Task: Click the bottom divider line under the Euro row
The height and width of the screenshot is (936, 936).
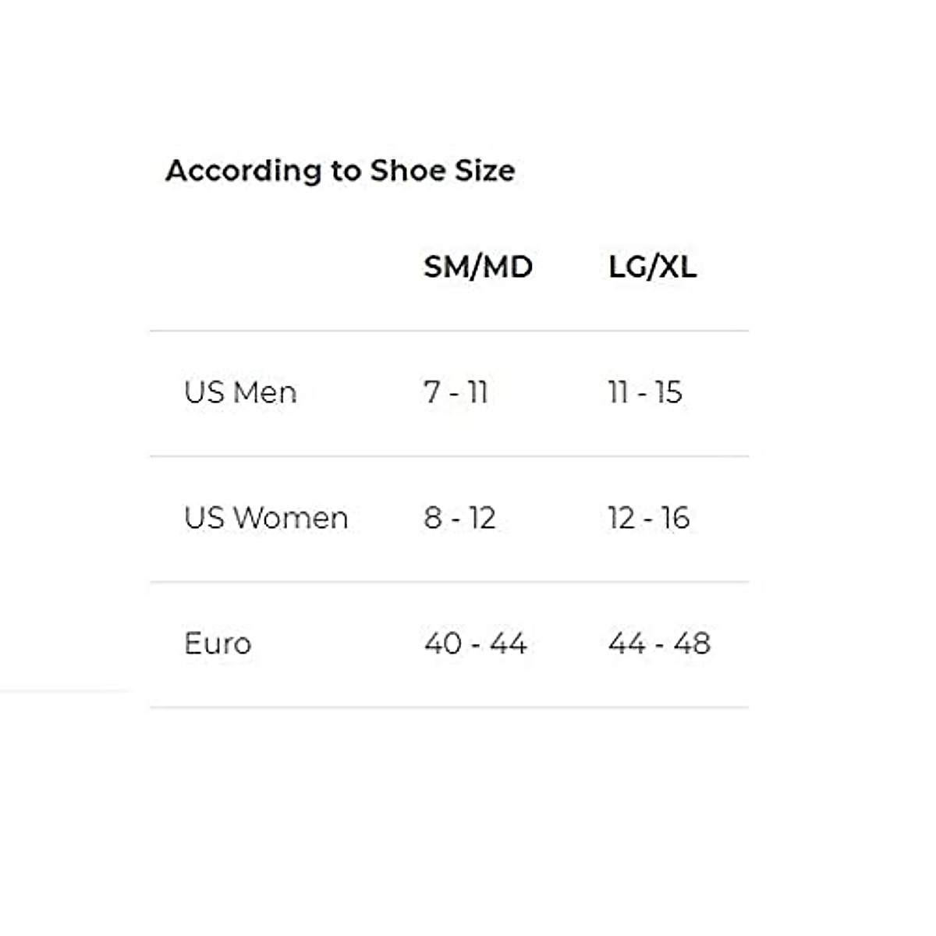Action: 449,707
